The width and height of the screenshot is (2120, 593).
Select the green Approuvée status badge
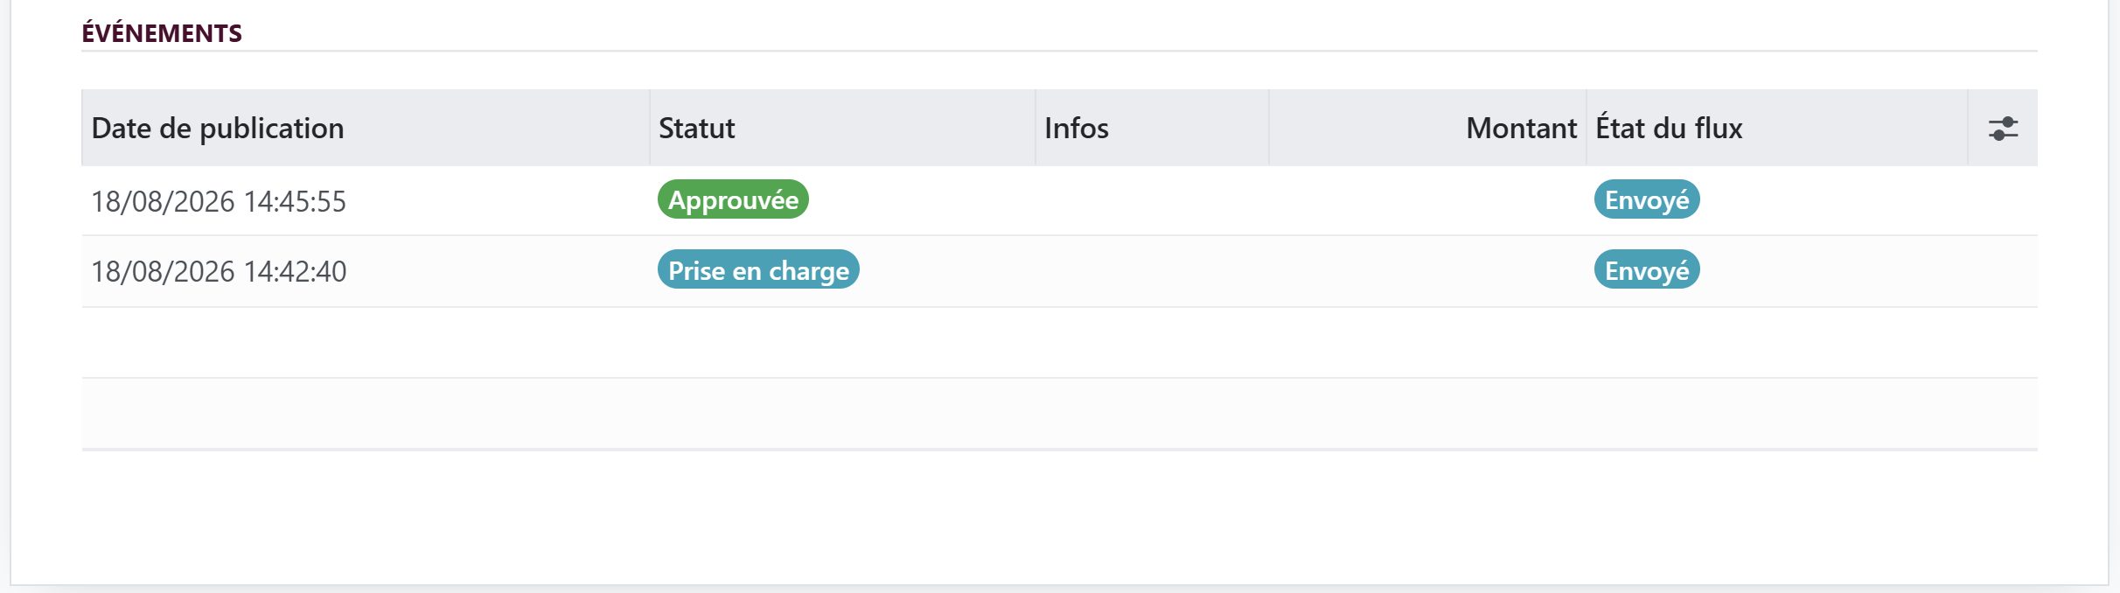pyautogui.click(x=733, y=199)
